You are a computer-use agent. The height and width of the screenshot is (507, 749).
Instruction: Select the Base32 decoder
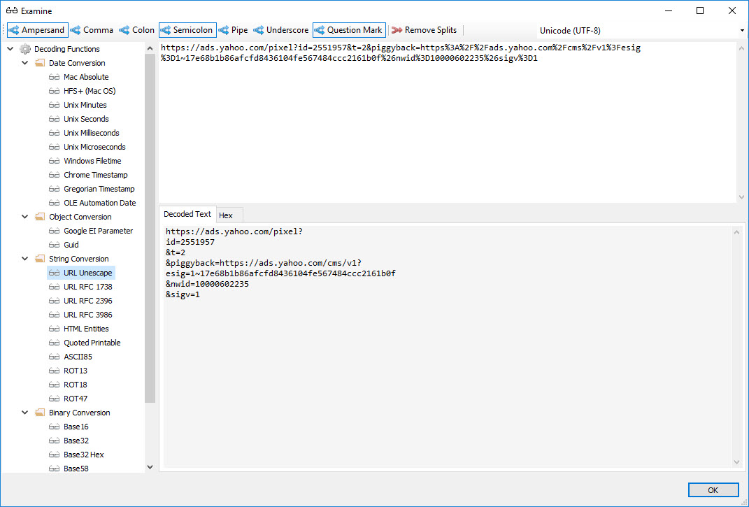click(76, 441)
